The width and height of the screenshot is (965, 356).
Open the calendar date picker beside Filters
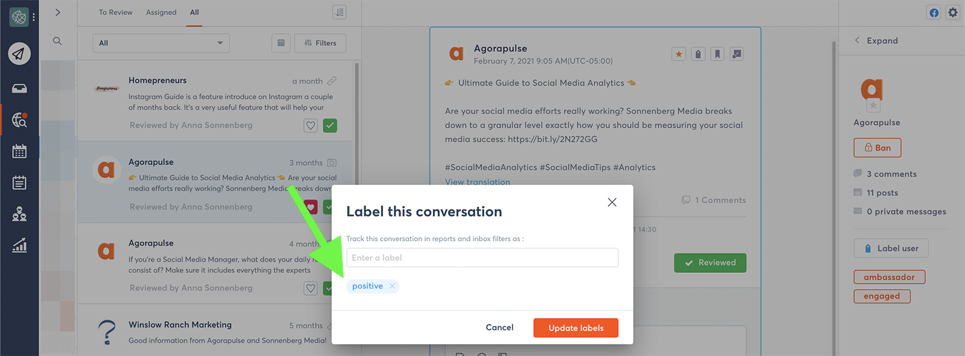[281, 43]
